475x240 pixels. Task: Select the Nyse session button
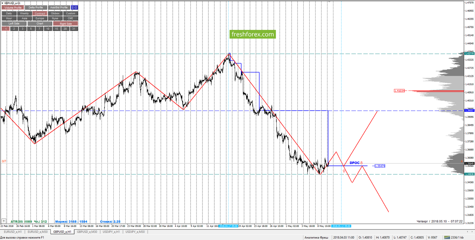pos(55,18)
